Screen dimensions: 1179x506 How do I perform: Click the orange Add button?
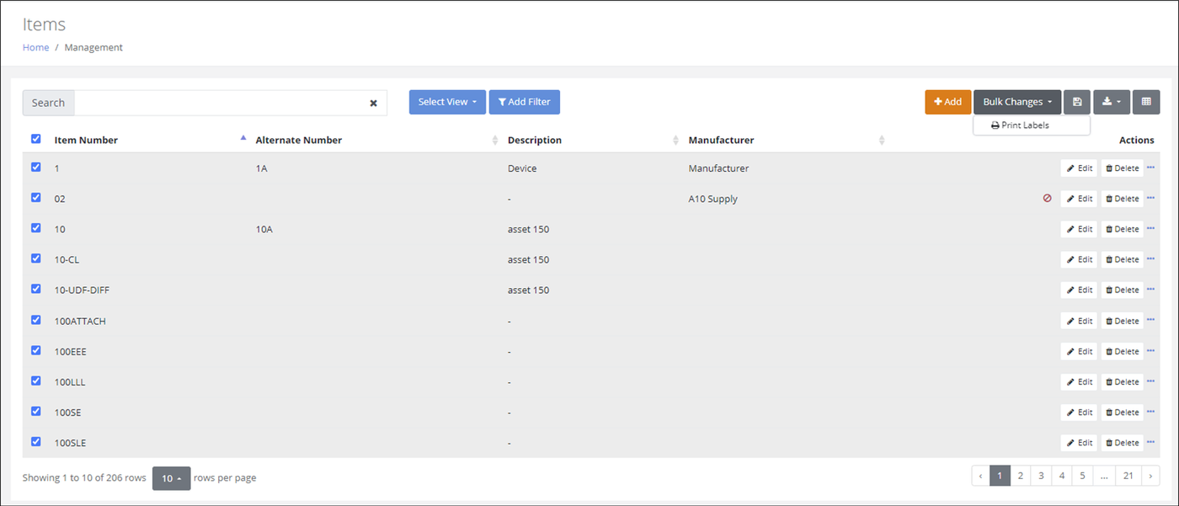(947, 102)
